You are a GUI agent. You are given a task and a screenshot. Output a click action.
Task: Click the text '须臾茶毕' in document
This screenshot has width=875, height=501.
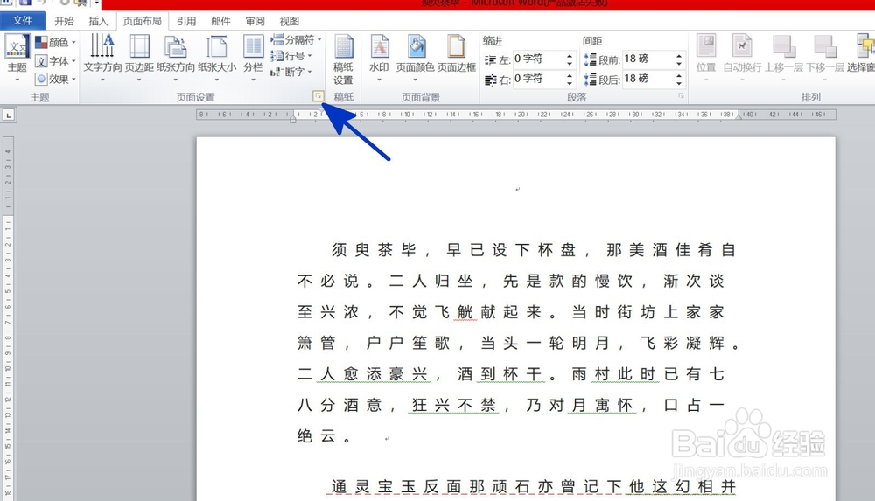click(374, 250)
